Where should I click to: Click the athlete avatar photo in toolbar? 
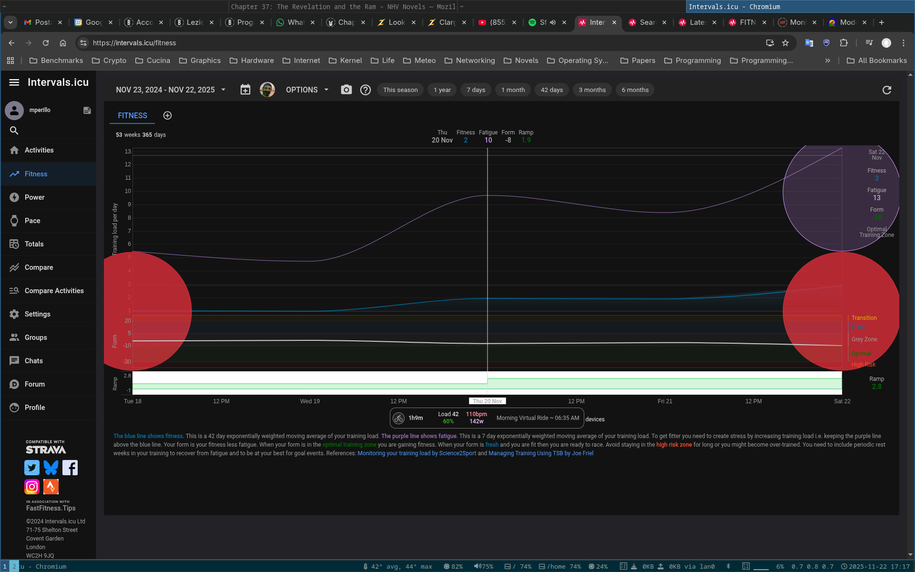[x=267, y=90]
